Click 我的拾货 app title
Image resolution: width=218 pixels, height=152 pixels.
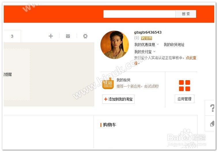click(x=123, y=80)
